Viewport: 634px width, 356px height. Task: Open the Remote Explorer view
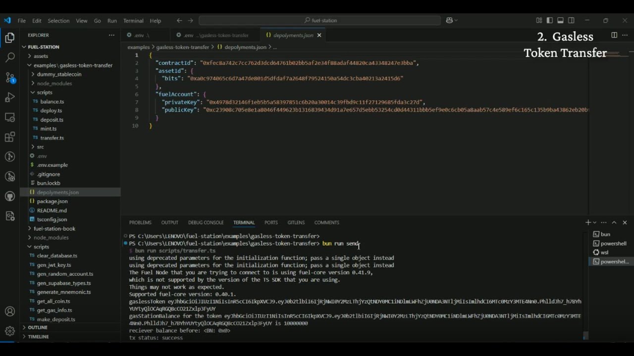pyautogui.click(x=10, y=117)
